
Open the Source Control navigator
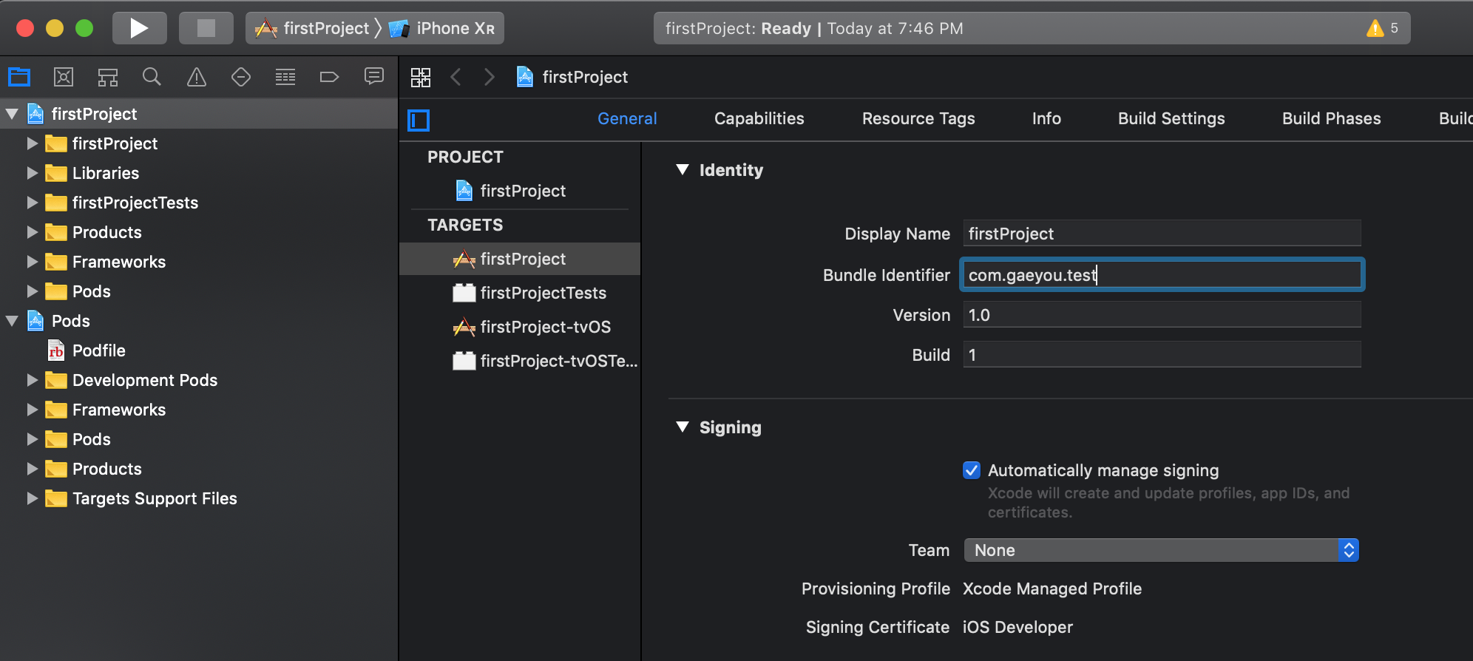pyautogui.click(x=64, y=77)
